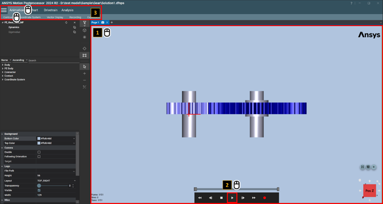Stop the animation playback
383x204 pixels.
221,198
